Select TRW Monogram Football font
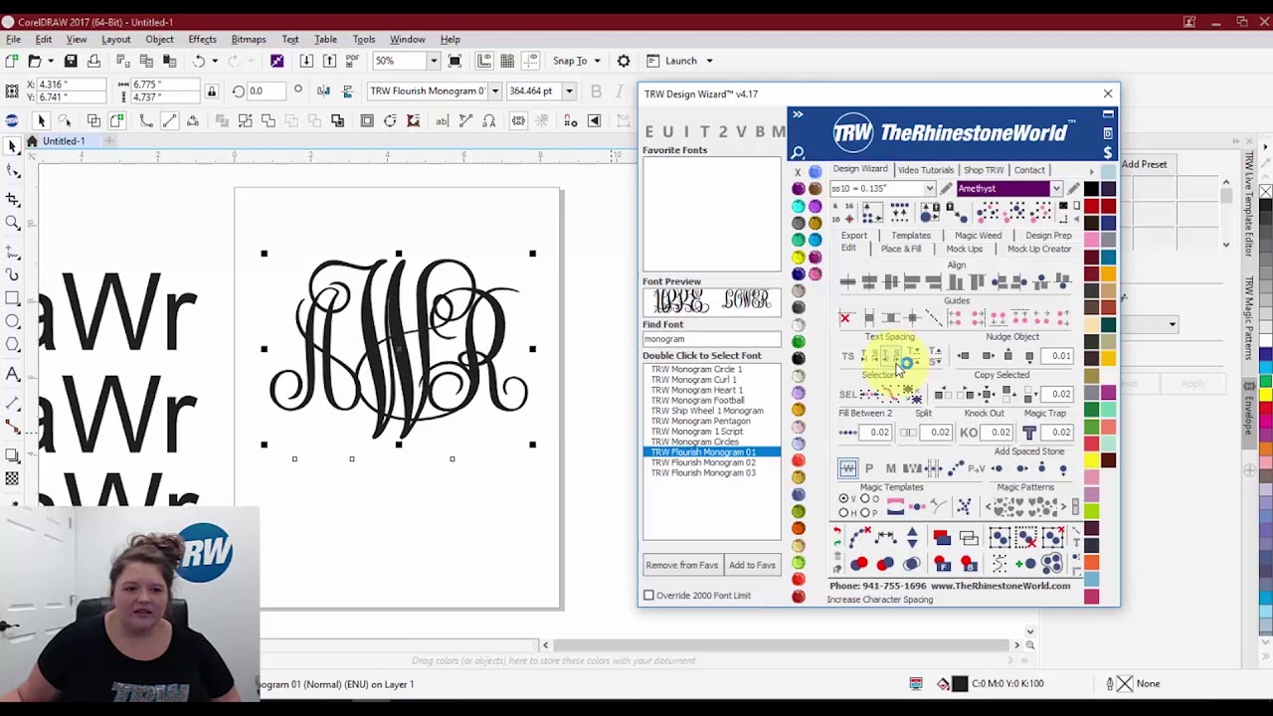The width and height of the screenshot is (1273, 716). [697, 401]
